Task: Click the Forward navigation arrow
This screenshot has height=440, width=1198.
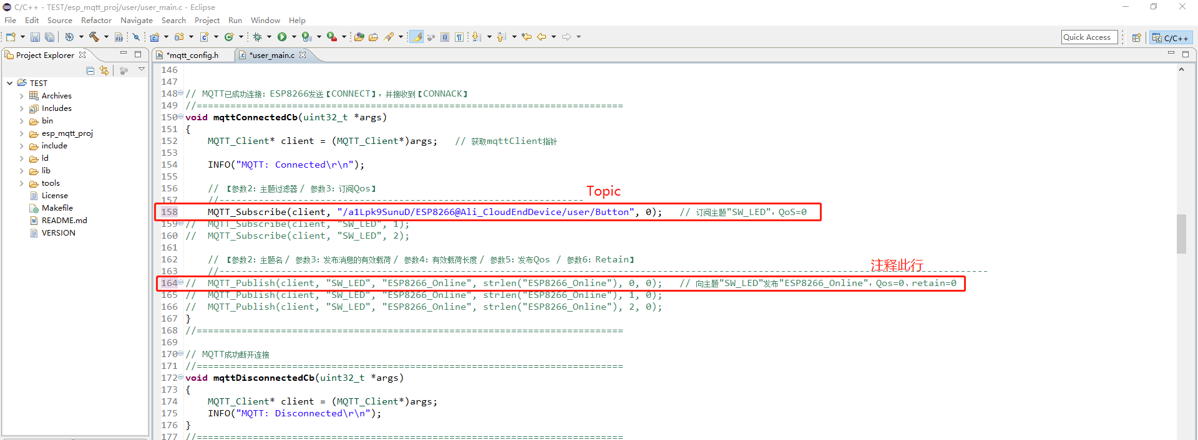Action: pyautogui.click(x=567, y=37)
